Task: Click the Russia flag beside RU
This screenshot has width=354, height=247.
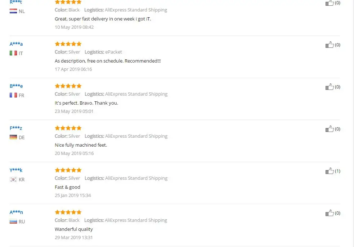Action: click(x=13, y=221)
